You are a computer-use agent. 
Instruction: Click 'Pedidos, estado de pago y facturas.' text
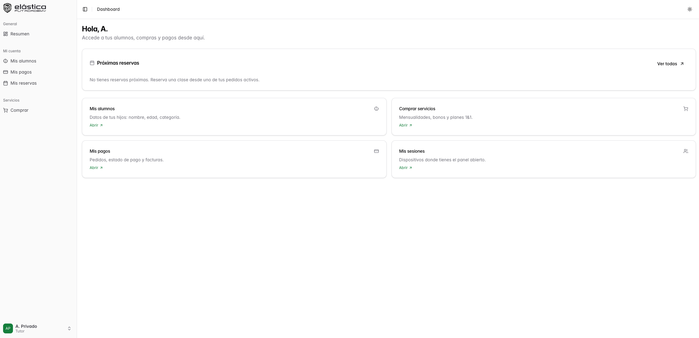[x=127, y=160]
